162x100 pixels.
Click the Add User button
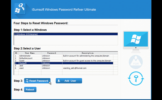click(69, 81)
